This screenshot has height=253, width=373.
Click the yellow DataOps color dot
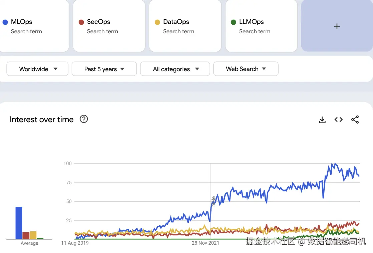pyautogui.click(x=157, y=22)
